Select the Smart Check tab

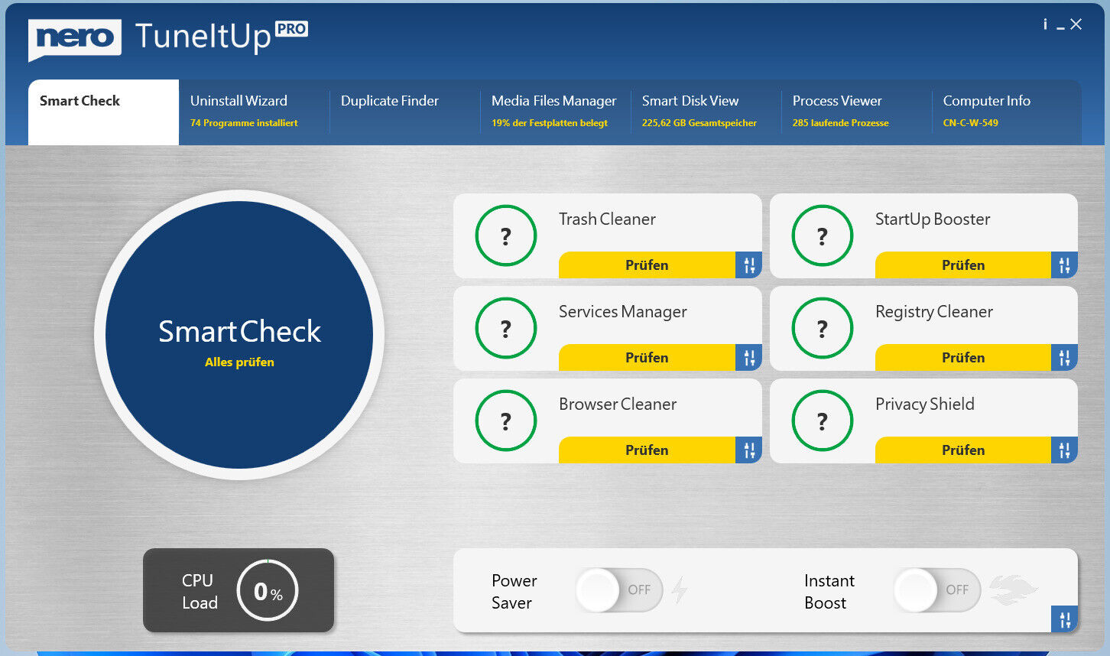click(103, 112)
